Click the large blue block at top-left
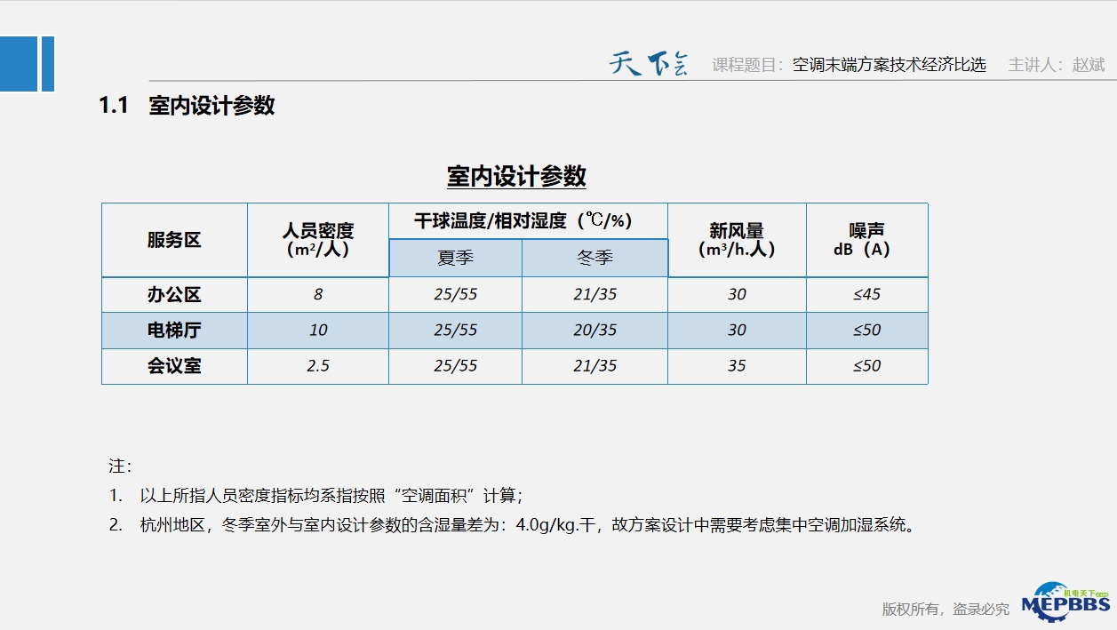1117x630 pixels. point(18,64)
